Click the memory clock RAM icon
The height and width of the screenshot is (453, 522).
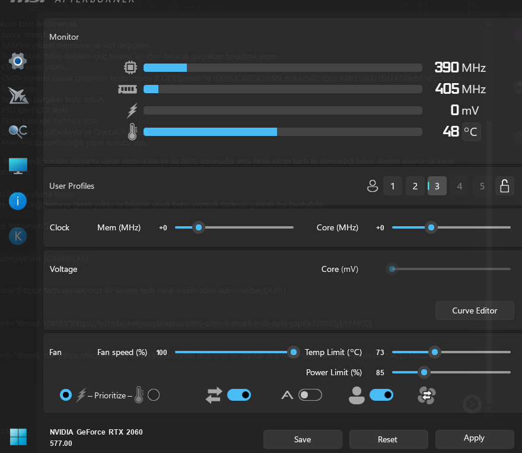coord(128,89)
